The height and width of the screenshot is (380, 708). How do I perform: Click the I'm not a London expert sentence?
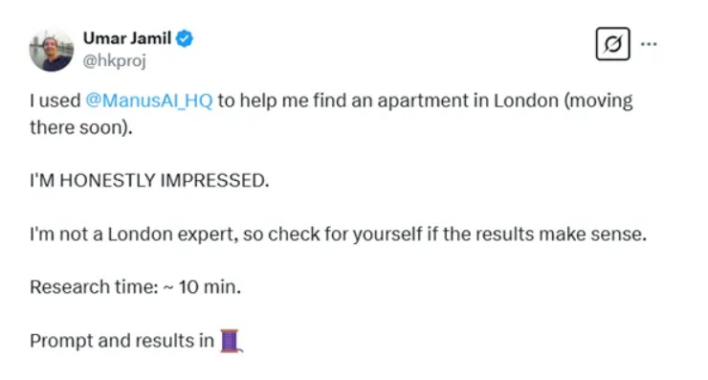pos(338,235)
